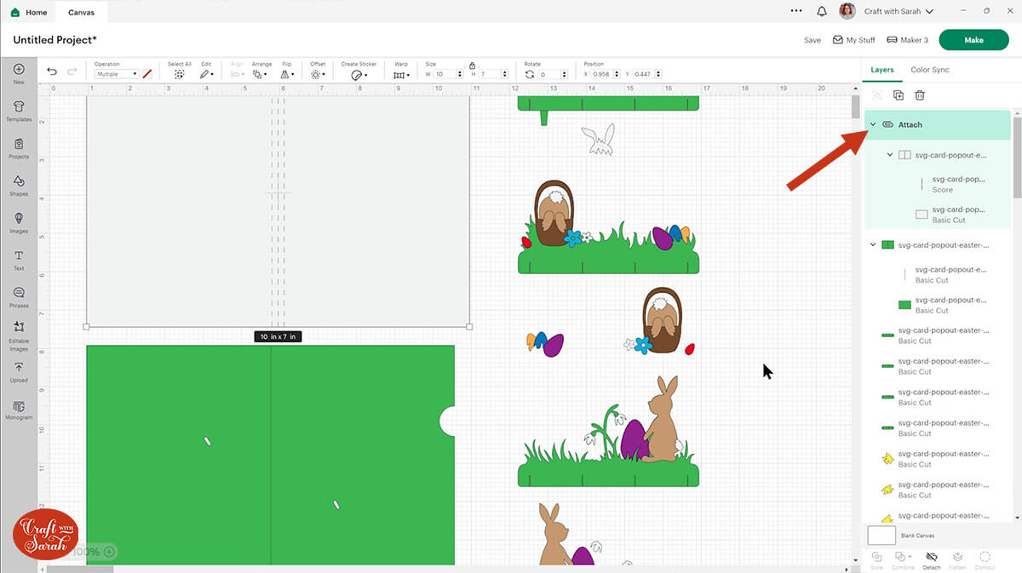
Task: Click the Flatten tool
Action: click(x=958, y=559)
